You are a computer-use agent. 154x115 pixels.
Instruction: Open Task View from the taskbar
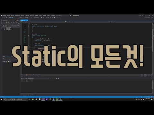[x=29, y=99]
